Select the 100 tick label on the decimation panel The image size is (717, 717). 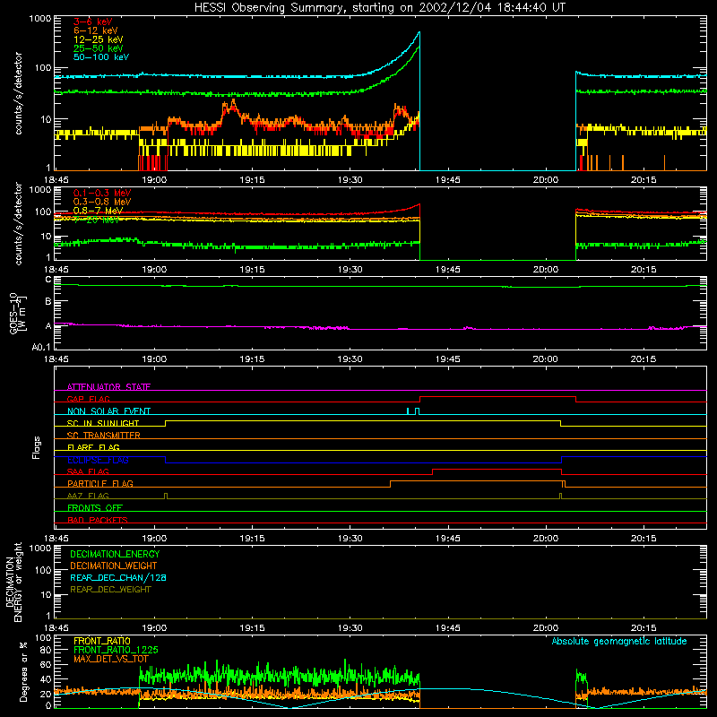coord(43,570)
